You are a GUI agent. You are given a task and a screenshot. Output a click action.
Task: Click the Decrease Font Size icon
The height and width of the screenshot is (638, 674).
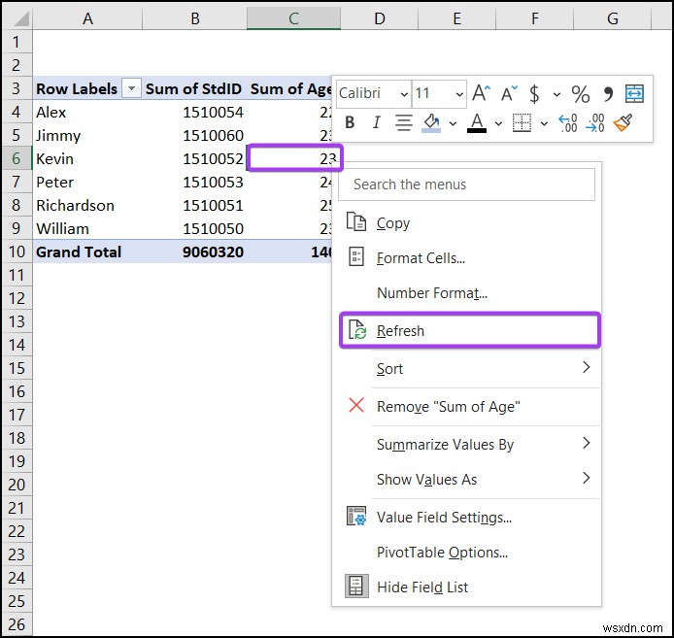coord(508,94)
